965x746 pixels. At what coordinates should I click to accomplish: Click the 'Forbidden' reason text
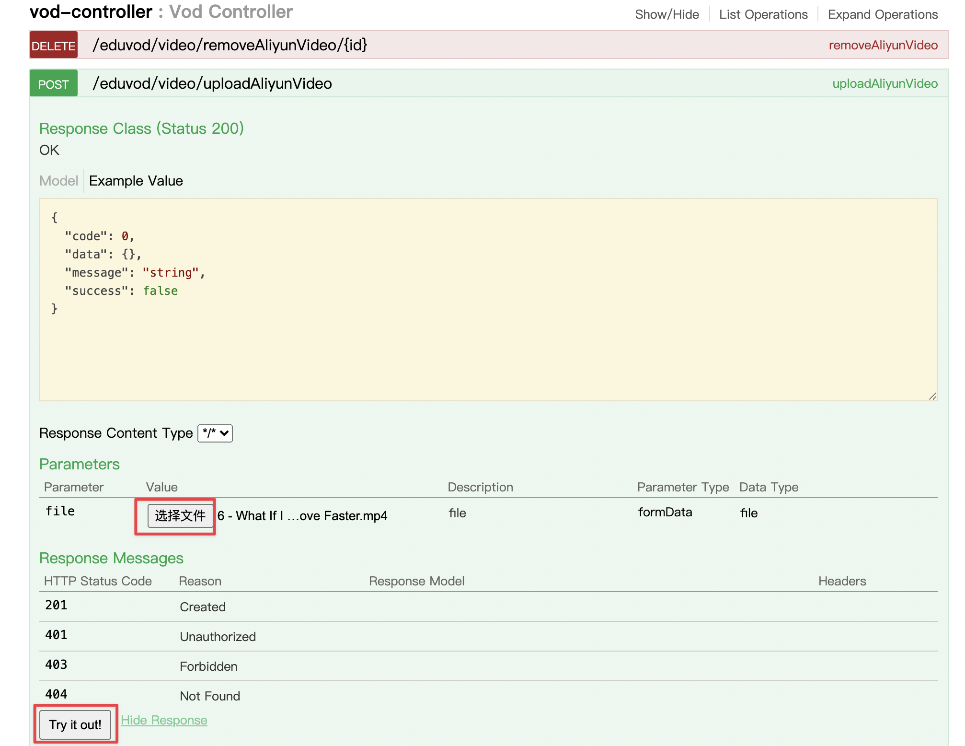(x=209, y=666)
